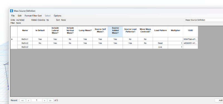This screenshot has height=104, width=223.
Task: Click the Name column header
Action: tap(25, 31)
